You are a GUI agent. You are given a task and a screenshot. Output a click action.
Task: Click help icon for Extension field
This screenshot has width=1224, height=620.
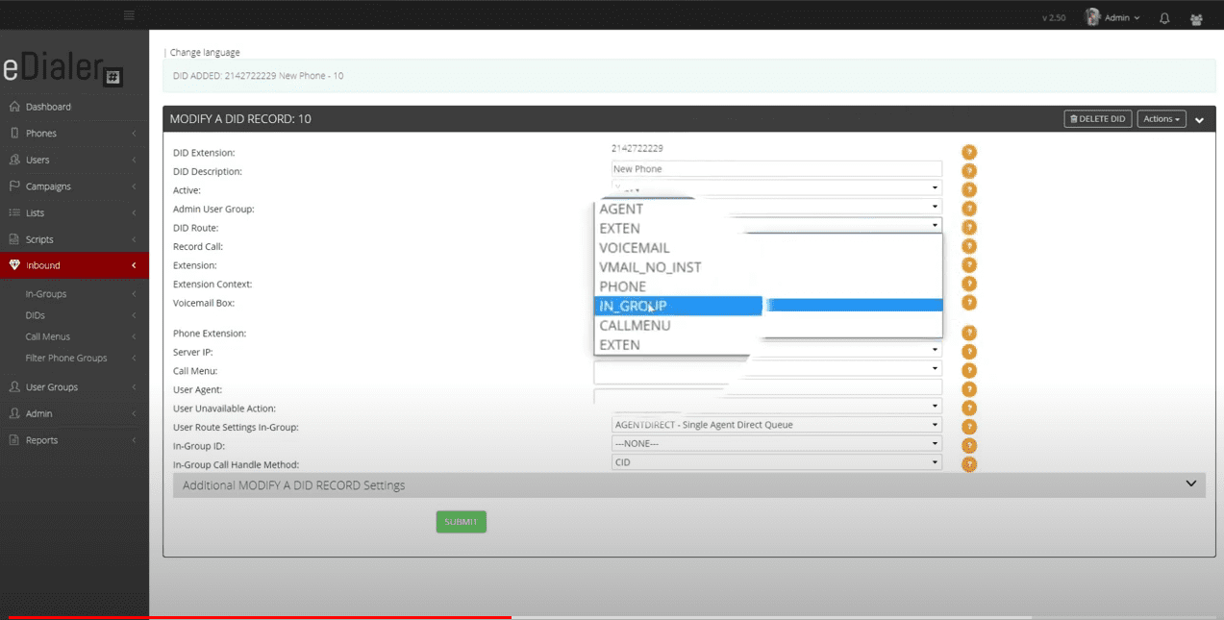pos(969,265)
